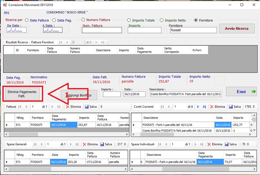
Task: Go to first record in Conti Correnti navigator
Action: (x=162, y=107)
